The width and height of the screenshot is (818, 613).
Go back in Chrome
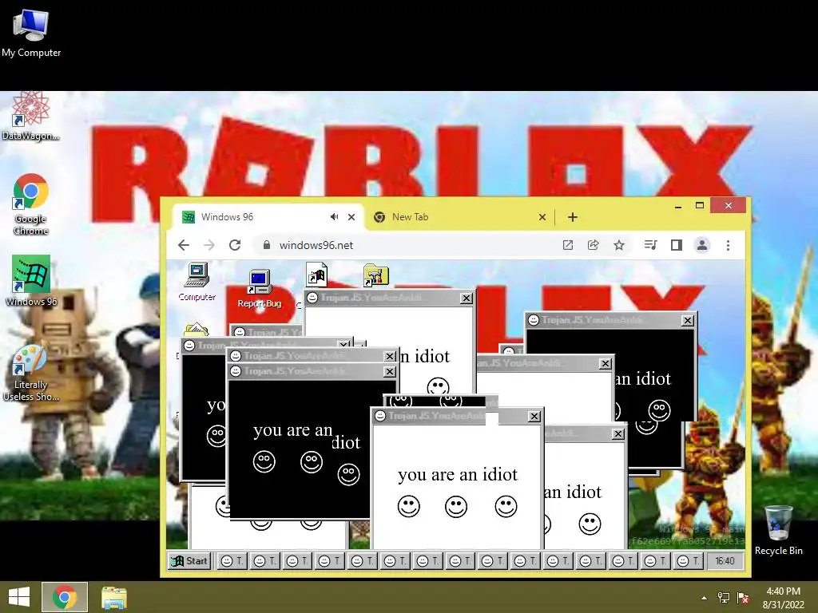(x=184, y=245)
